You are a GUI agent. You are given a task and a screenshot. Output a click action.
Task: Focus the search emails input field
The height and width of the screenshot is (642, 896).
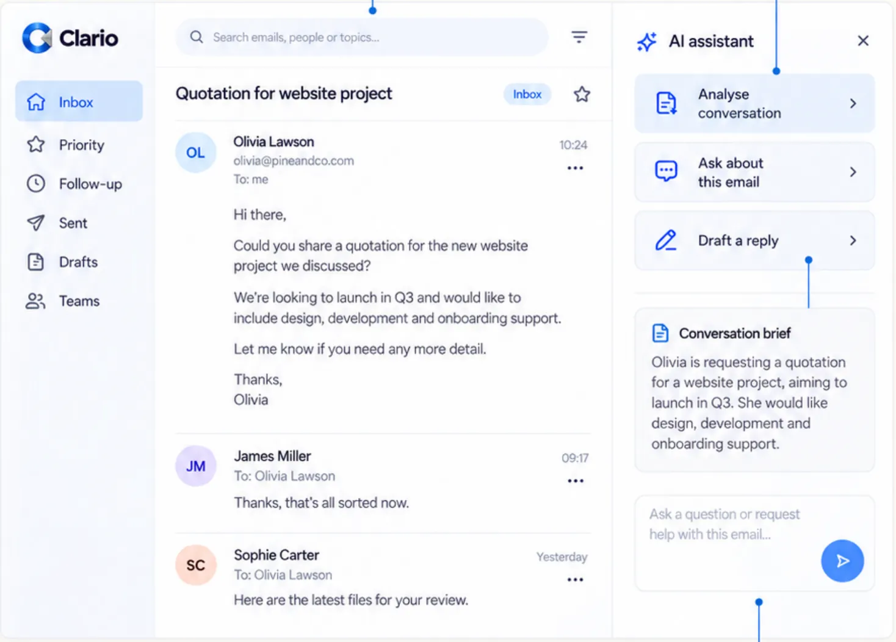click(362, 37)
